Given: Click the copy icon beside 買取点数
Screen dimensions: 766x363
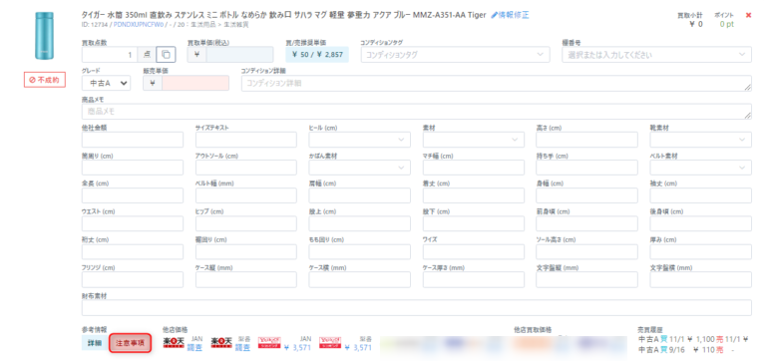Looking at the screenshot, I should (x=166, y=55).
